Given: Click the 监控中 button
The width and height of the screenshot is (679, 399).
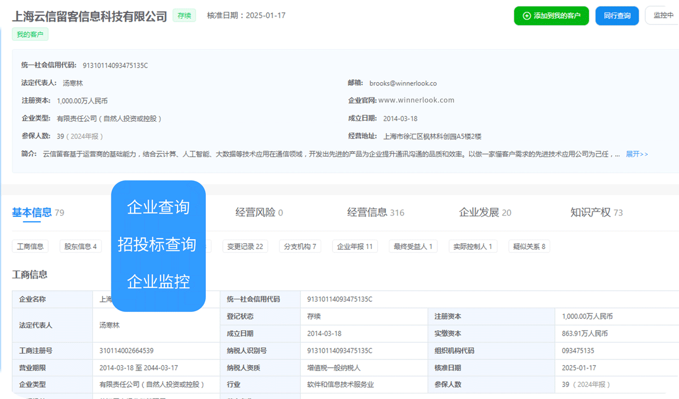Looking at the screenshot, I should coord(663,15).
